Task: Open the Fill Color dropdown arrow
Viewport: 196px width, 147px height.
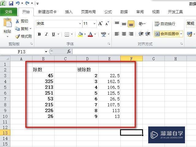Action: click(85, 34)
